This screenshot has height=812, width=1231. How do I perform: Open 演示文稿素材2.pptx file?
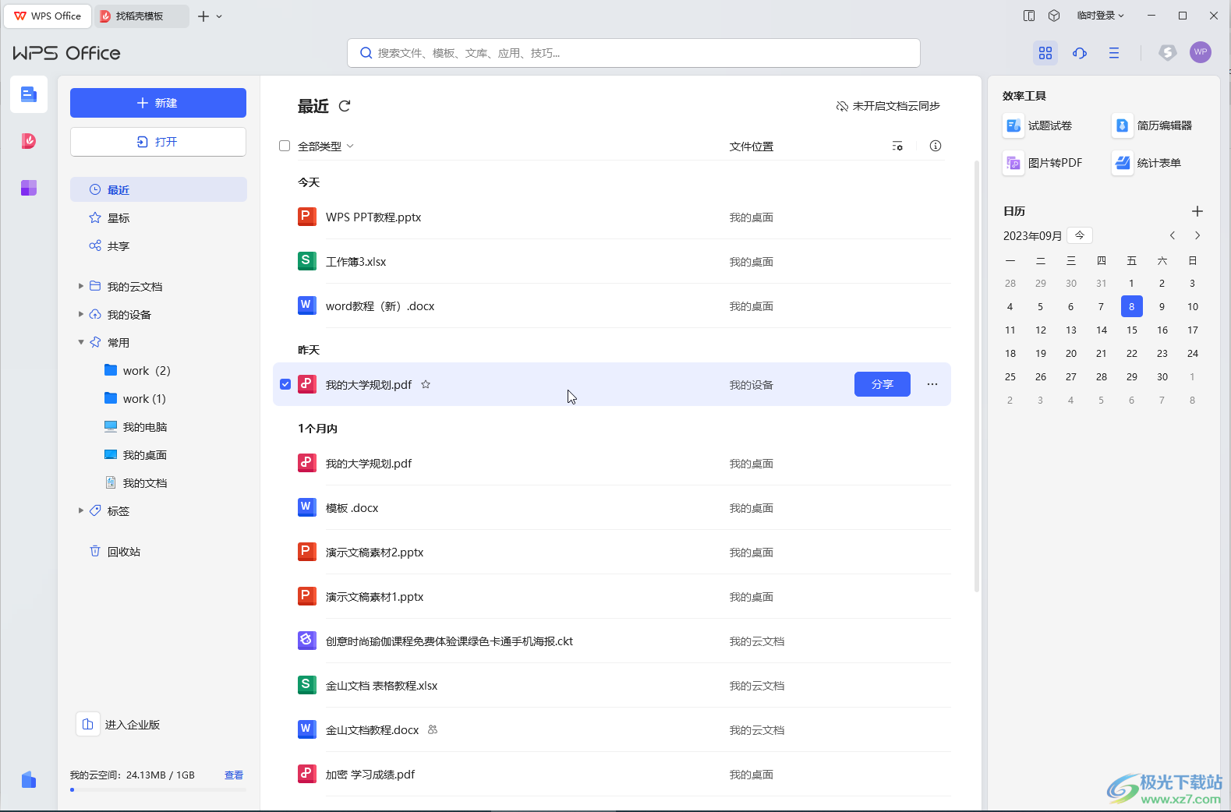pyautogui.click(x=612, y=553)
